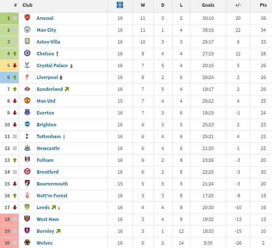Click the Man City club crest

click(x=27, y=30)
